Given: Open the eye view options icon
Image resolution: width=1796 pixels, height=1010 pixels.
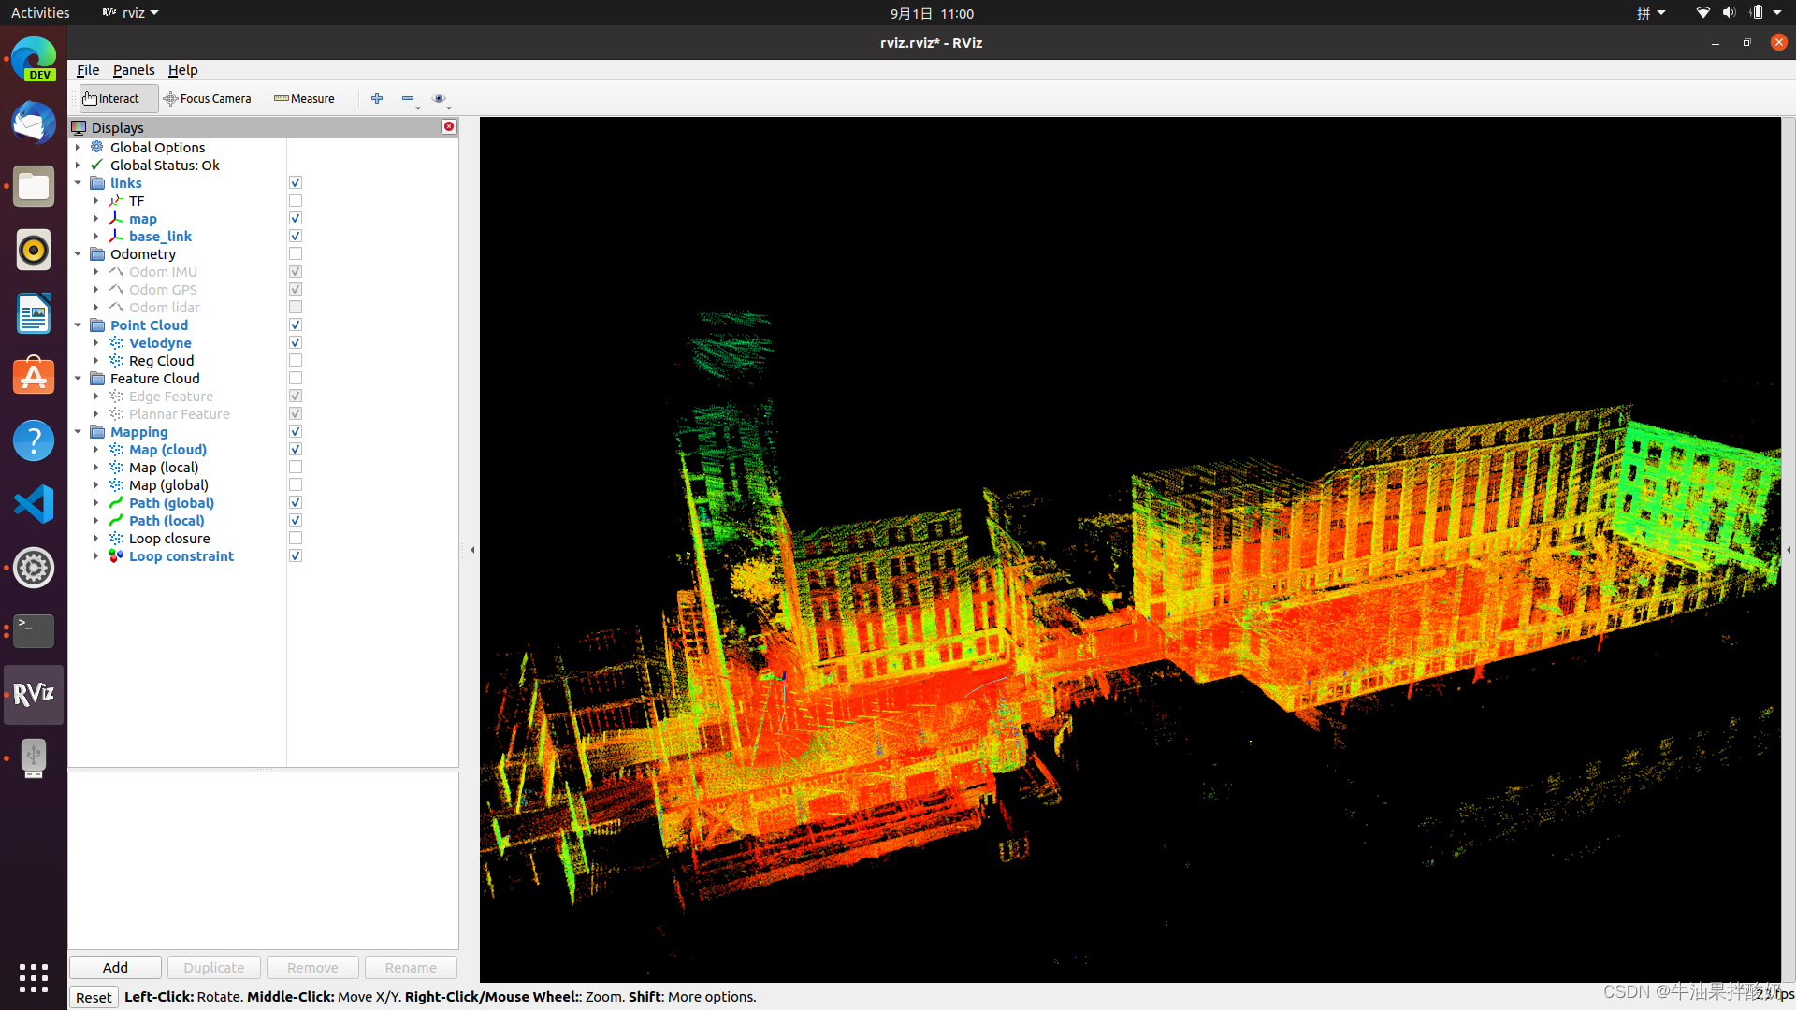Looking at the screenshot, I should 439,98.
